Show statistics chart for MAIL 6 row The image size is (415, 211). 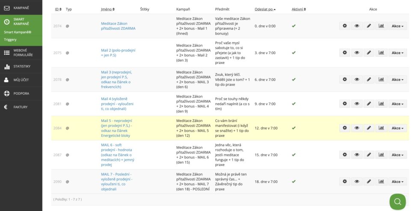[381, 155]
